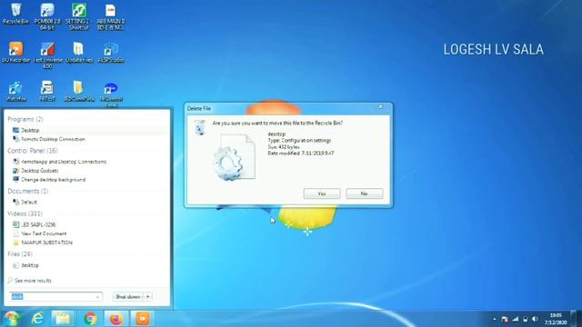This screenshot has width=582, height=327.
Task: Launch PCM600 2.8 64-bit shortcut
Action: coord(47,16)
